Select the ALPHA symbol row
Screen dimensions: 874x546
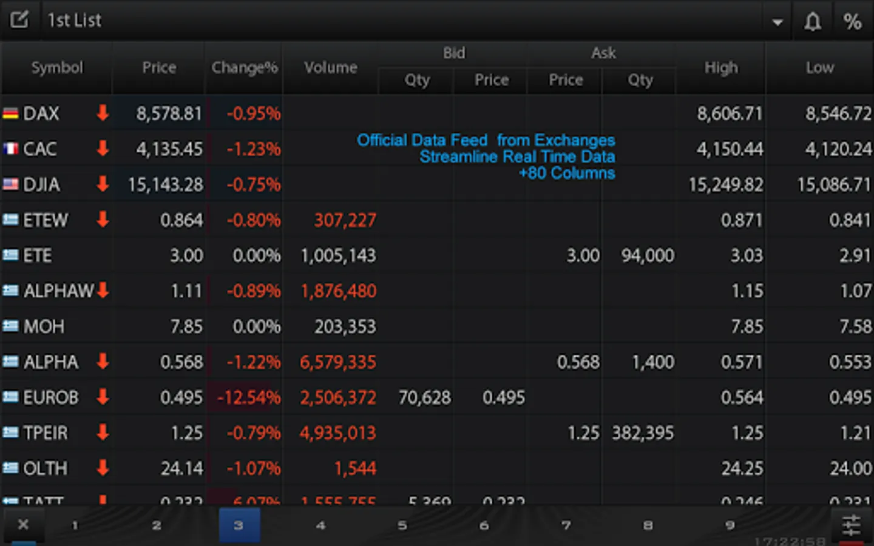pos(437,362)
